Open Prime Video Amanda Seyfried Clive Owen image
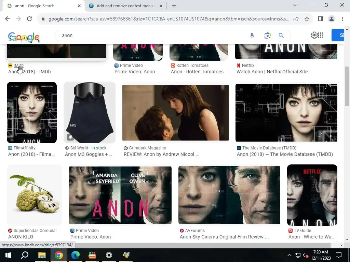The image size is (350, 262). click(120, 195)
